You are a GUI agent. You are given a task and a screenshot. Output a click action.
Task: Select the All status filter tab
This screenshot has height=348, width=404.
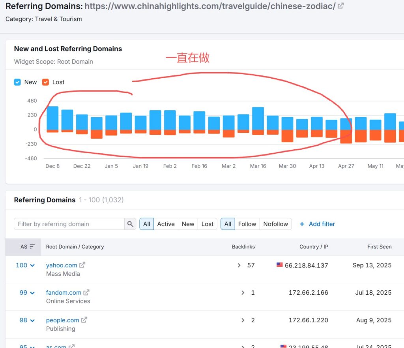(x=147, y=224)
